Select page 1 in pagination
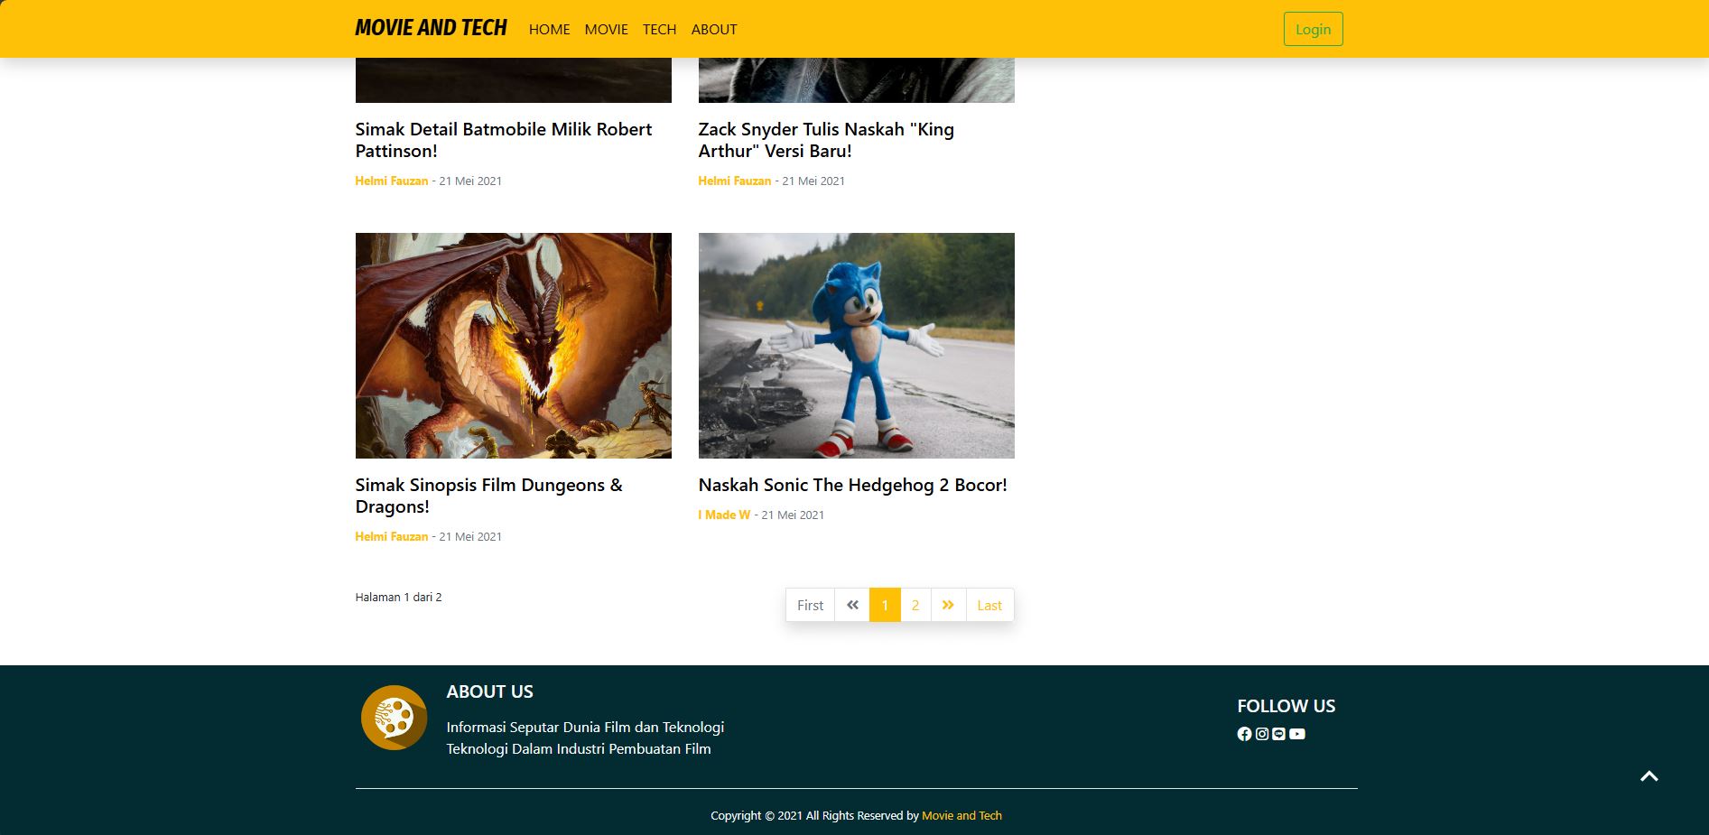The image size is (1709, 835). pyautogui.click(x=885, y=605)
